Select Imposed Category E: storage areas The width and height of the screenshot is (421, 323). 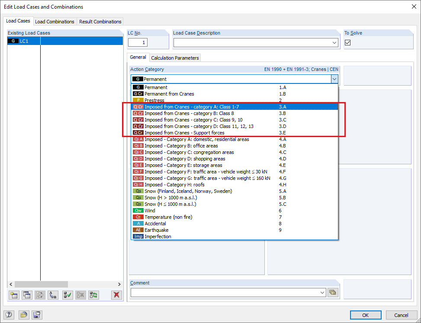235,165
